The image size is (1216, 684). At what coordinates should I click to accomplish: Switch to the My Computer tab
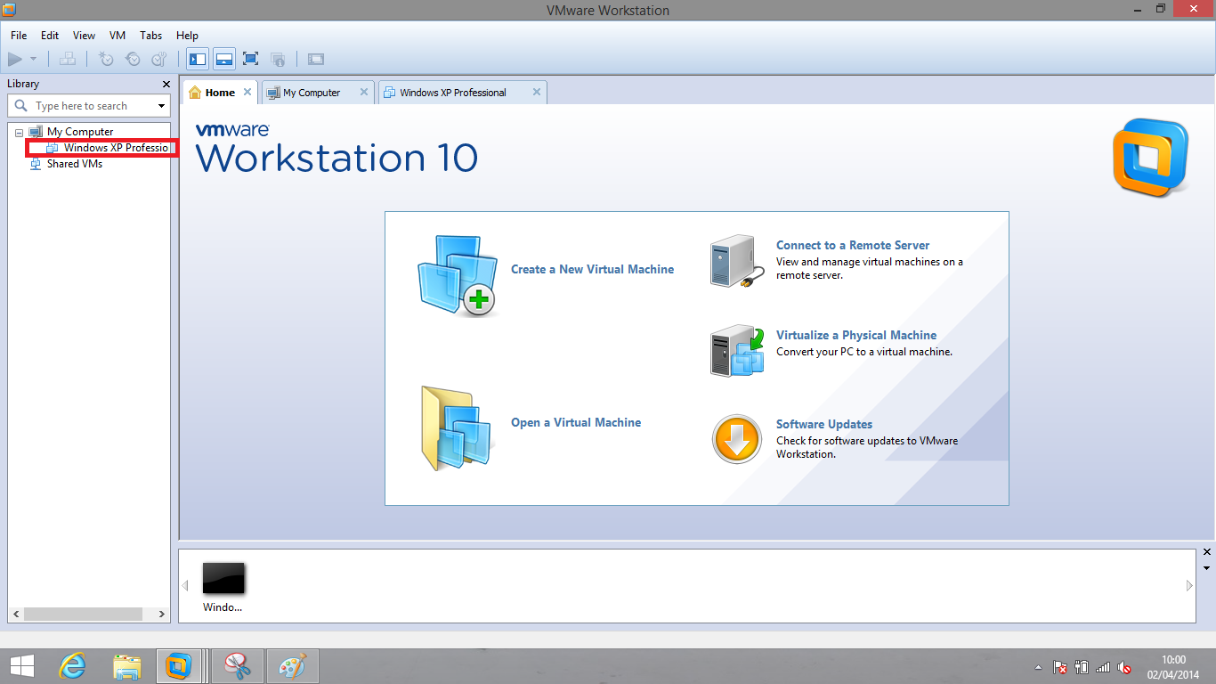[x=312, y=93]
